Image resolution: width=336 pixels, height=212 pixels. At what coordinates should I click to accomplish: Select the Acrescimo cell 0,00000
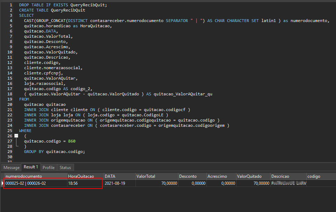pyautogui.click(x=221, y=183)
